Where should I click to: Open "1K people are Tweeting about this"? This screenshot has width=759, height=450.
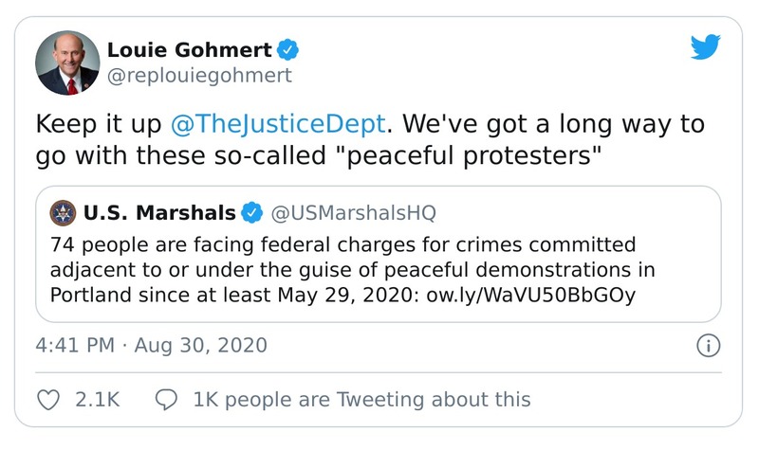[361, 400]
